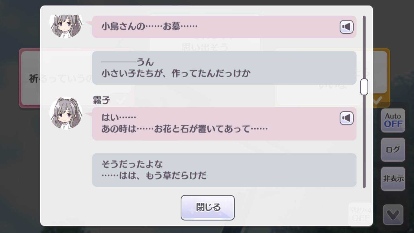
Task: Play voice for はい……あの時は line
Action: pyautogui.click(x=346, y=118)
